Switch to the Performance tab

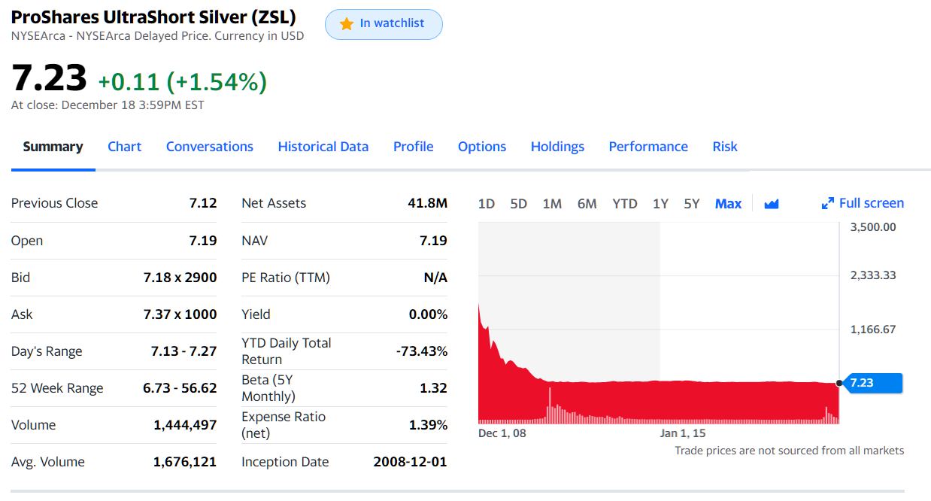point(648,147)
